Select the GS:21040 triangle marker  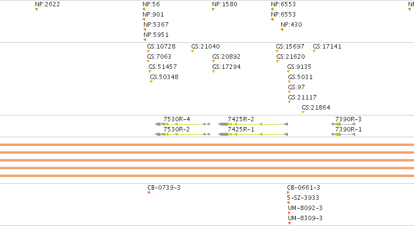[193, 51]
